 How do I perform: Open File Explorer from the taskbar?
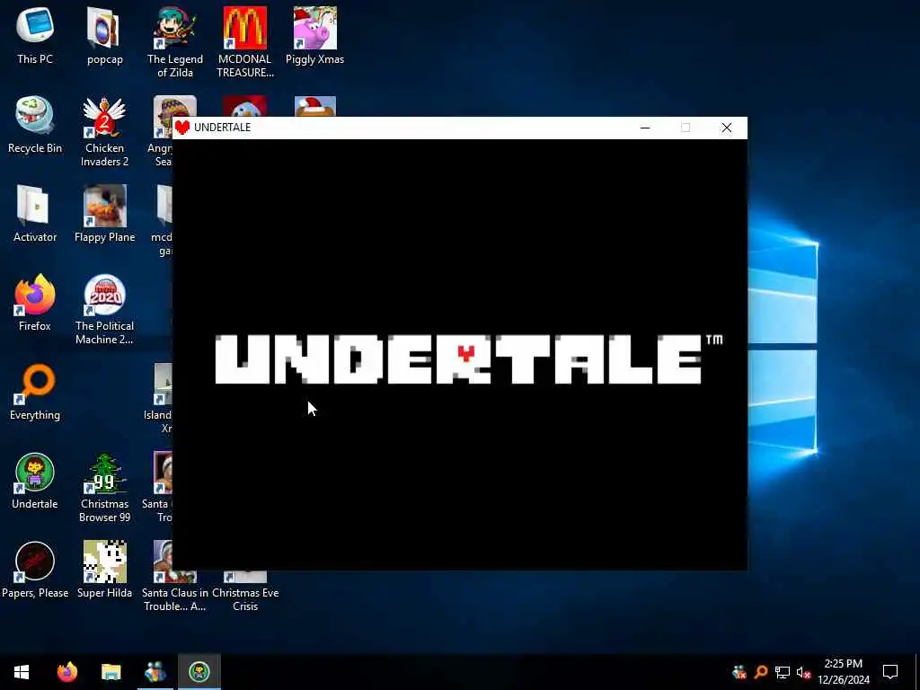[x=111, y=672]
